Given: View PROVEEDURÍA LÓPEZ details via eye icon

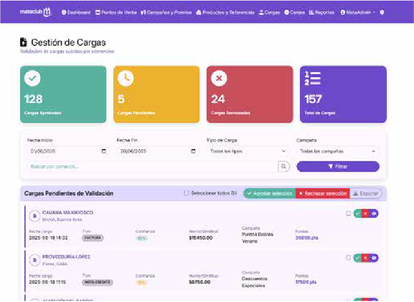Looking at the screenshot, I should coord(374,258).
